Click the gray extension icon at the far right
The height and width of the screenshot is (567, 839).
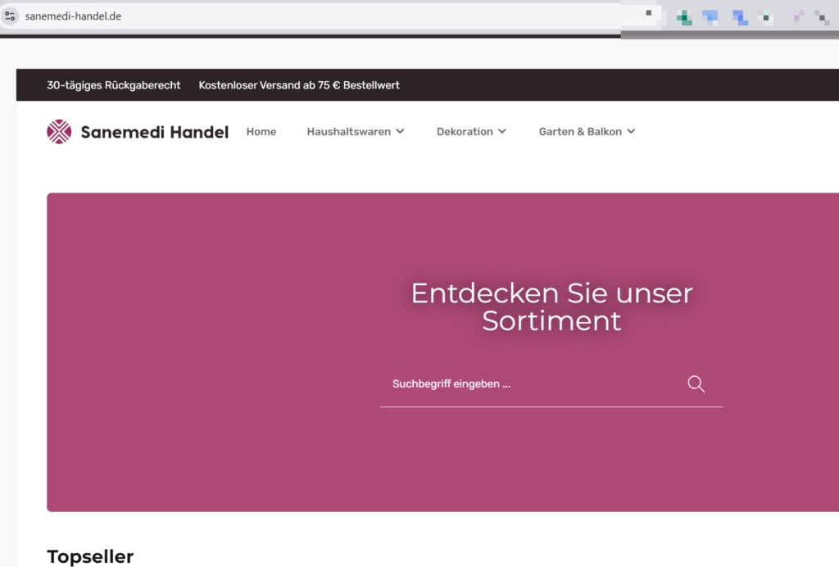click(823, 18)
